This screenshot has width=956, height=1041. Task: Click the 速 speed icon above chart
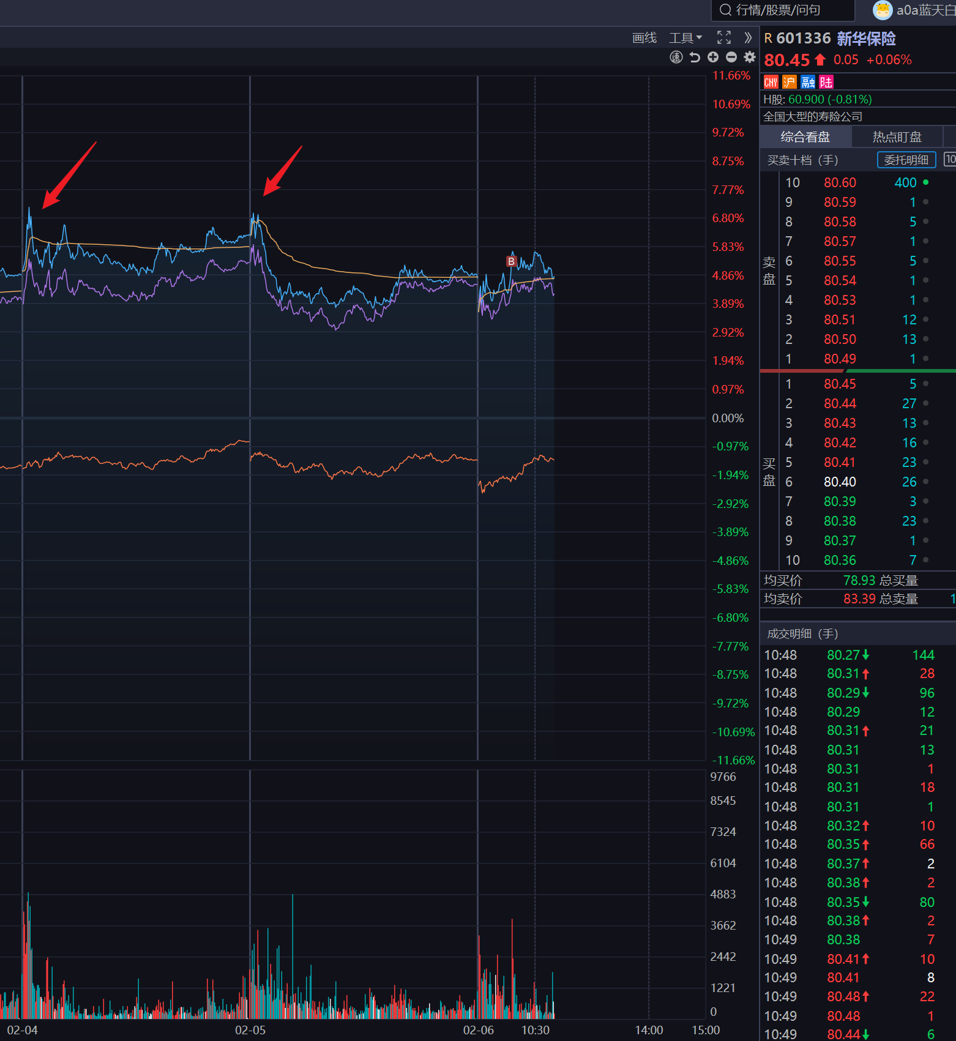point(676,57)
